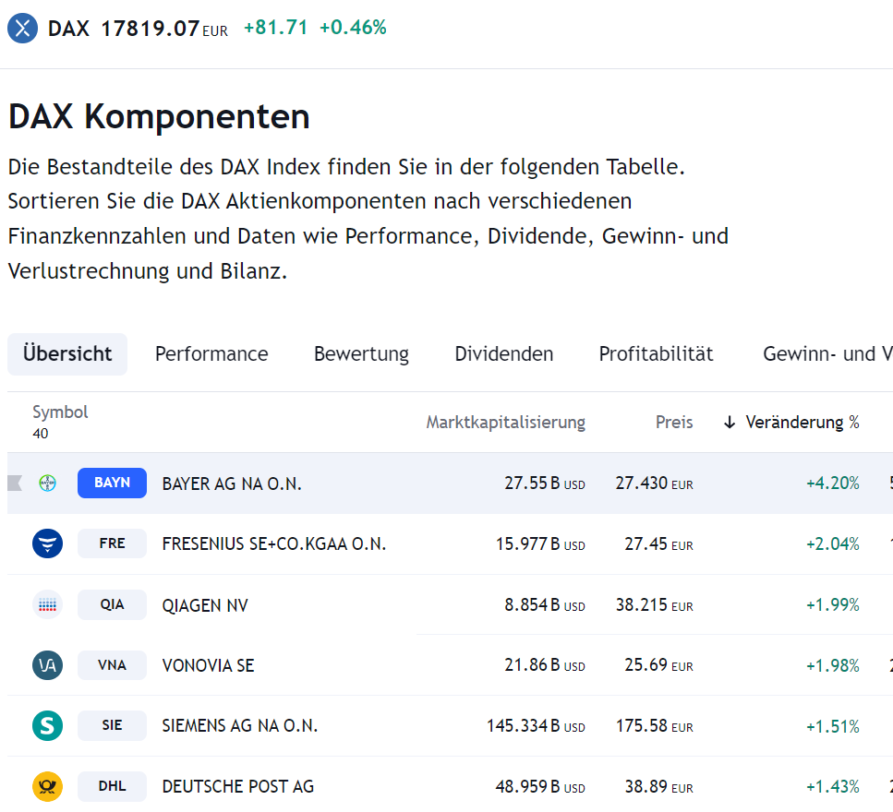The image size is (893, 812).
Task: Switch to the Performance tab
Action: point(211,354)
